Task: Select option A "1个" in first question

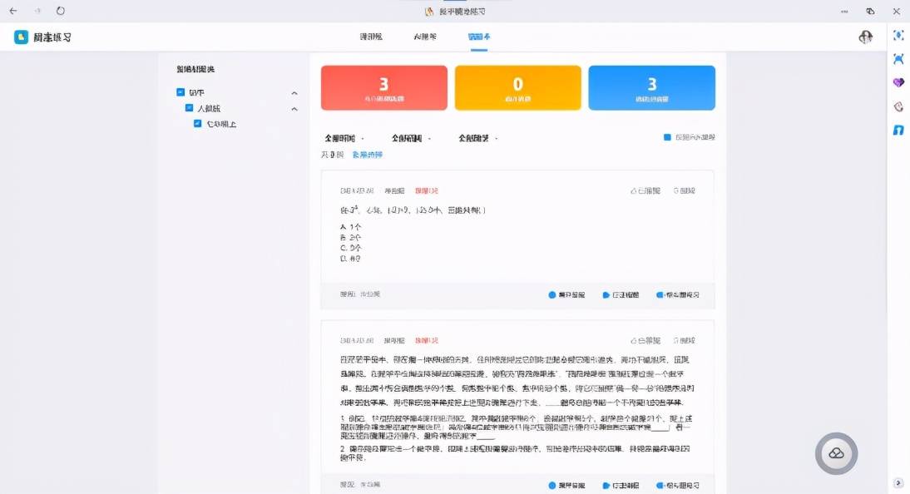Action: click(x=350, y=227)
